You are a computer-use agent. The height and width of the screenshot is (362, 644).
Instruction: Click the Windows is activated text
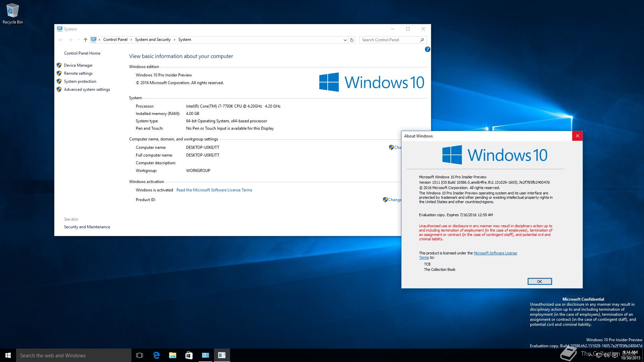click(154, 190)
